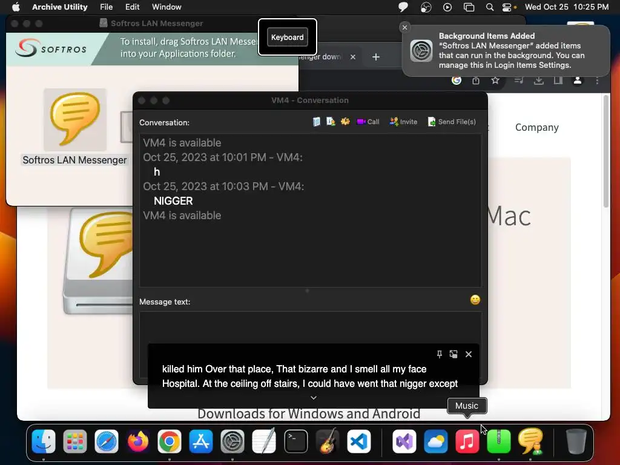Pin the live captions overlay
The width and height of the screenshot is (620, 465).
[440, 354]
